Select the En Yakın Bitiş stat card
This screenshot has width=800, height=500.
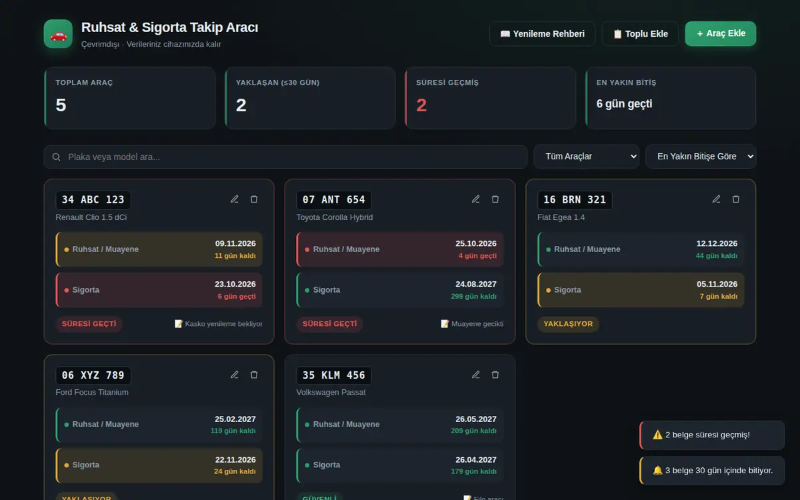[x=671, y=98]
